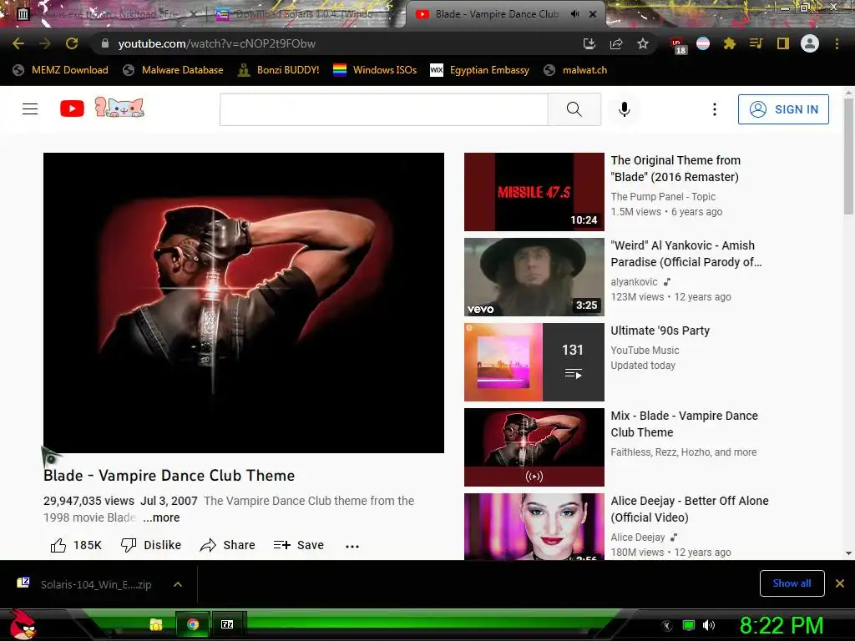Screen dimensions: 855x641
Task: Click Show all downloads
Action: pos(792,583)
